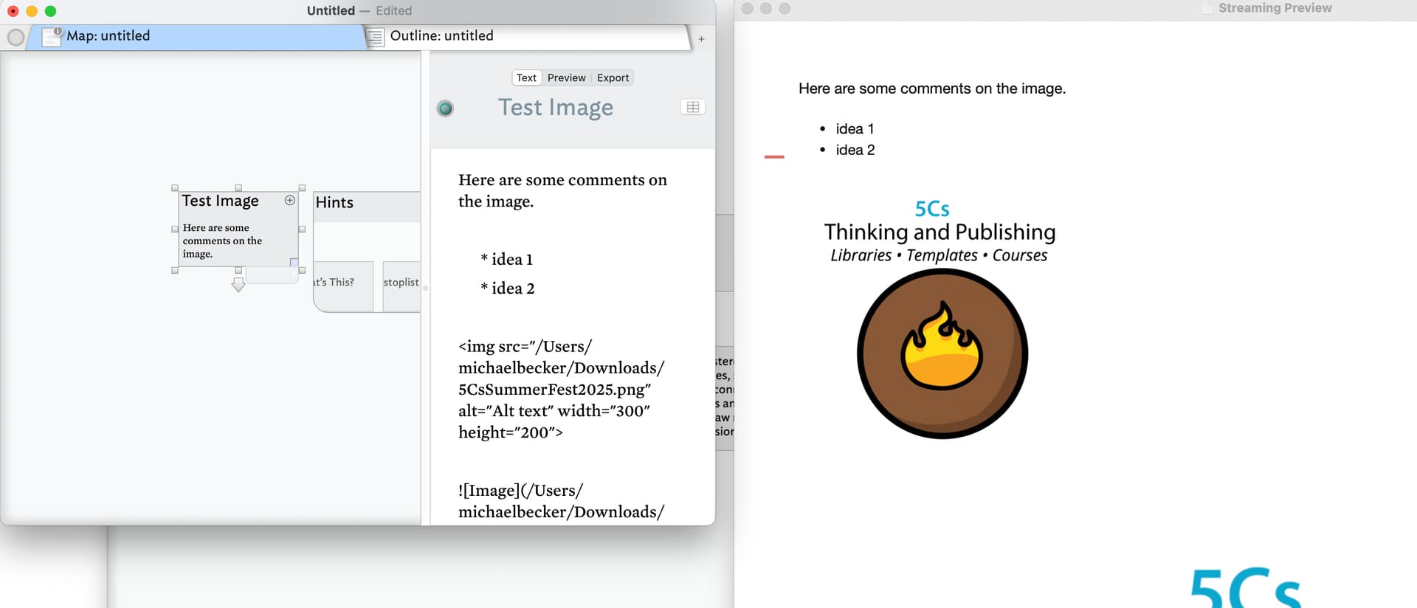Click 'Libraries • Templates • Courses' in preview image

[x=939, y=255]
